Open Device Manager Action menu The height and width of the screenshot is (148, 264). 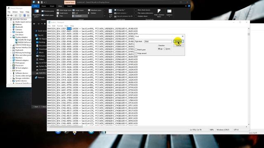(x=15, y=12)
